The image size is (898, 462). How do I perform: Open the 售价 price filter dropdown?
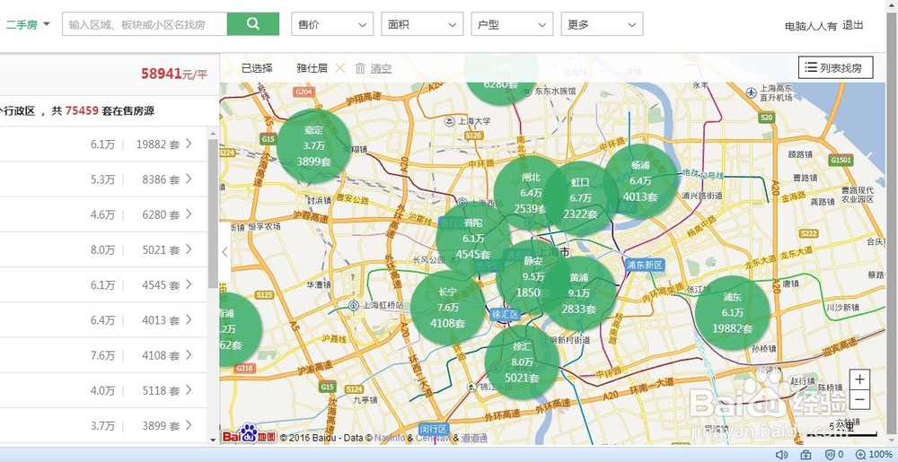[332, 24]
